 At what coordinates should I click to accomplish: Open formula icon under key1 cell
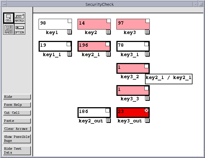pos(69,32)
